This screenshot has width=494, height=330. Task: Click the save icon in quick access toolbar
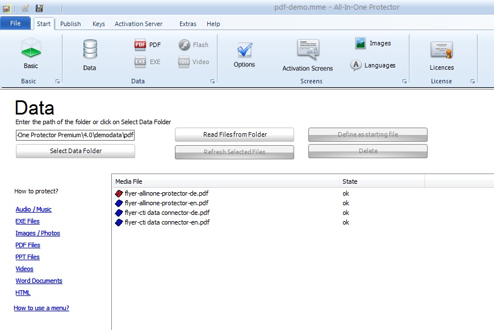pyautogui.click(x=39, y=8)
